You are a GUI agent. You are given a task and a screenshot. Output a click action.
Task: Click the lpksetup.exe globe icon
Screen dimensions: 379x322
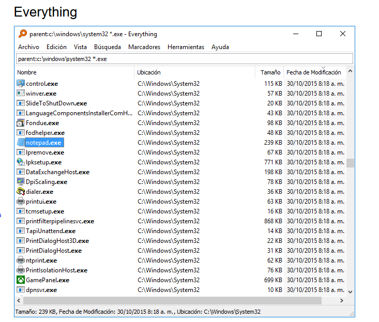click(21, 162)
